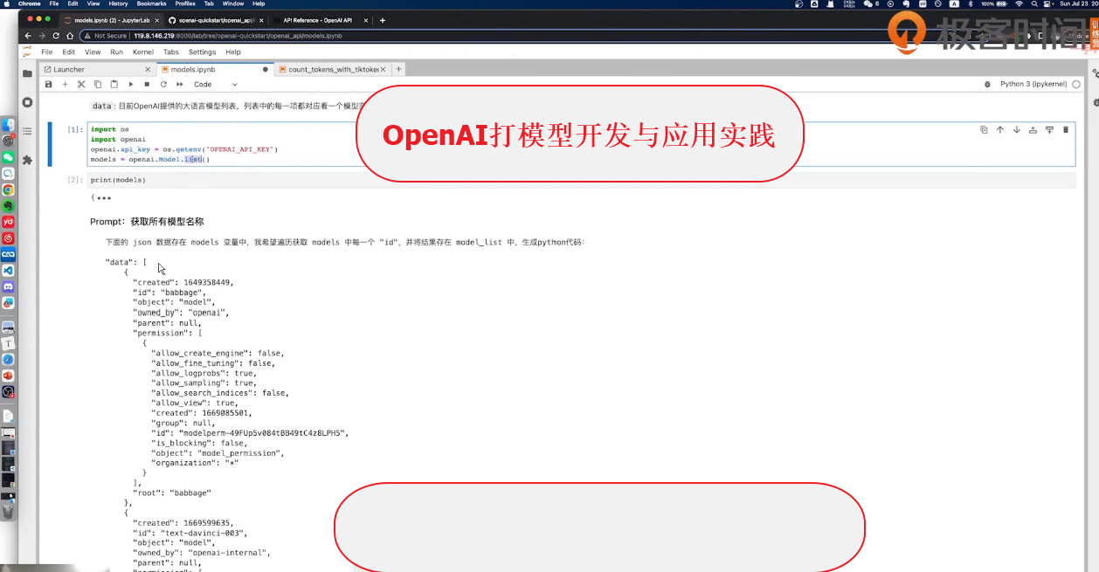Open WeChat from the Dock

(x=8, y=157)
